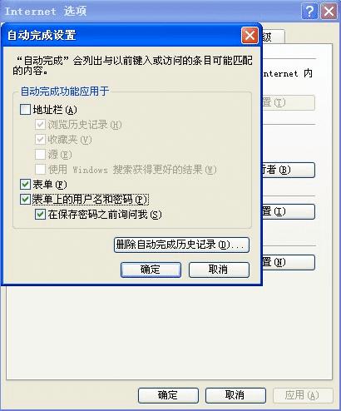This screenshot has width=341, height=411.
Task: Open 删除自动完成历史记录 button
Action: (181, 245)
